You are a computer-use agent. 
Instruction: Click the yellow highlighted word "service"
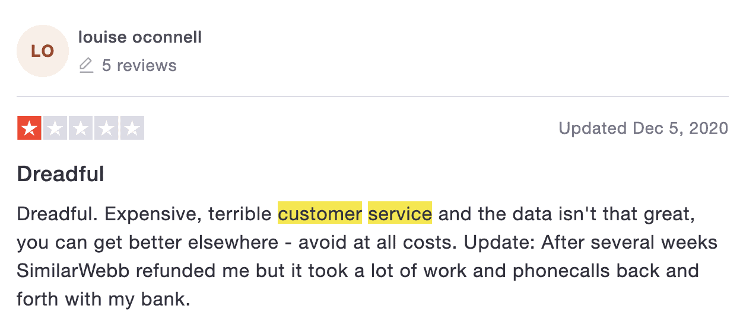click(400, 213)
